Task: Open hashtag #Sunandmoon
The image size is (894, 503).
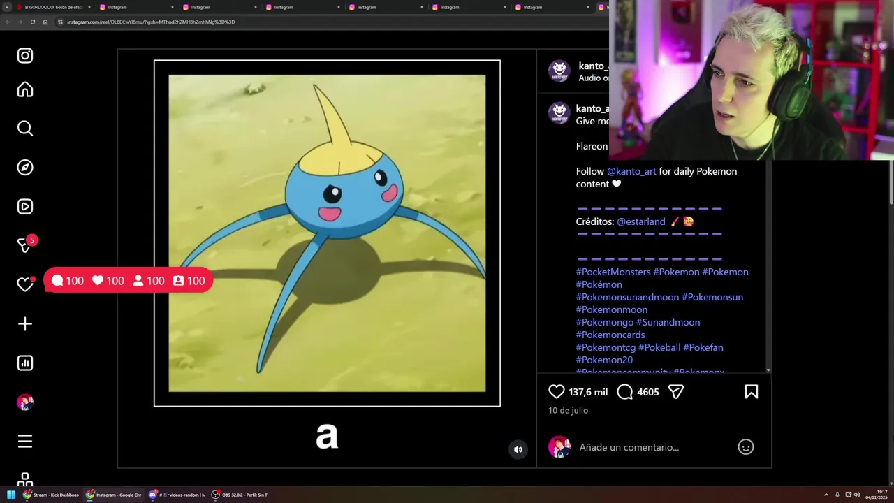Action: [668, 322]
